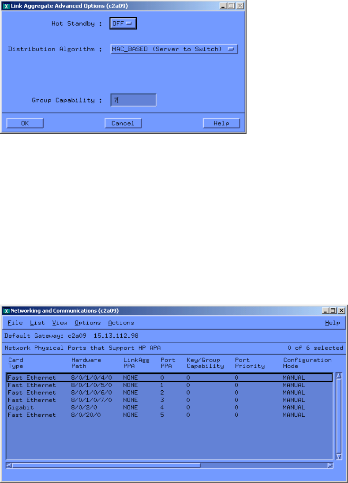This screenshot has width=348, height=483.
Task: Open the Hot Standby OFF dropdown
Action: click(x=123, y=23)
